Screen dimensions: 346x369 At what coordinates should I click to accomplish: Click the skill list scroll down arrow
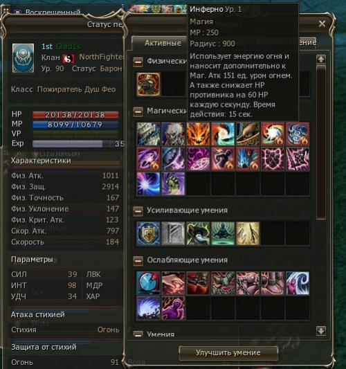click(x=321, y=331)
